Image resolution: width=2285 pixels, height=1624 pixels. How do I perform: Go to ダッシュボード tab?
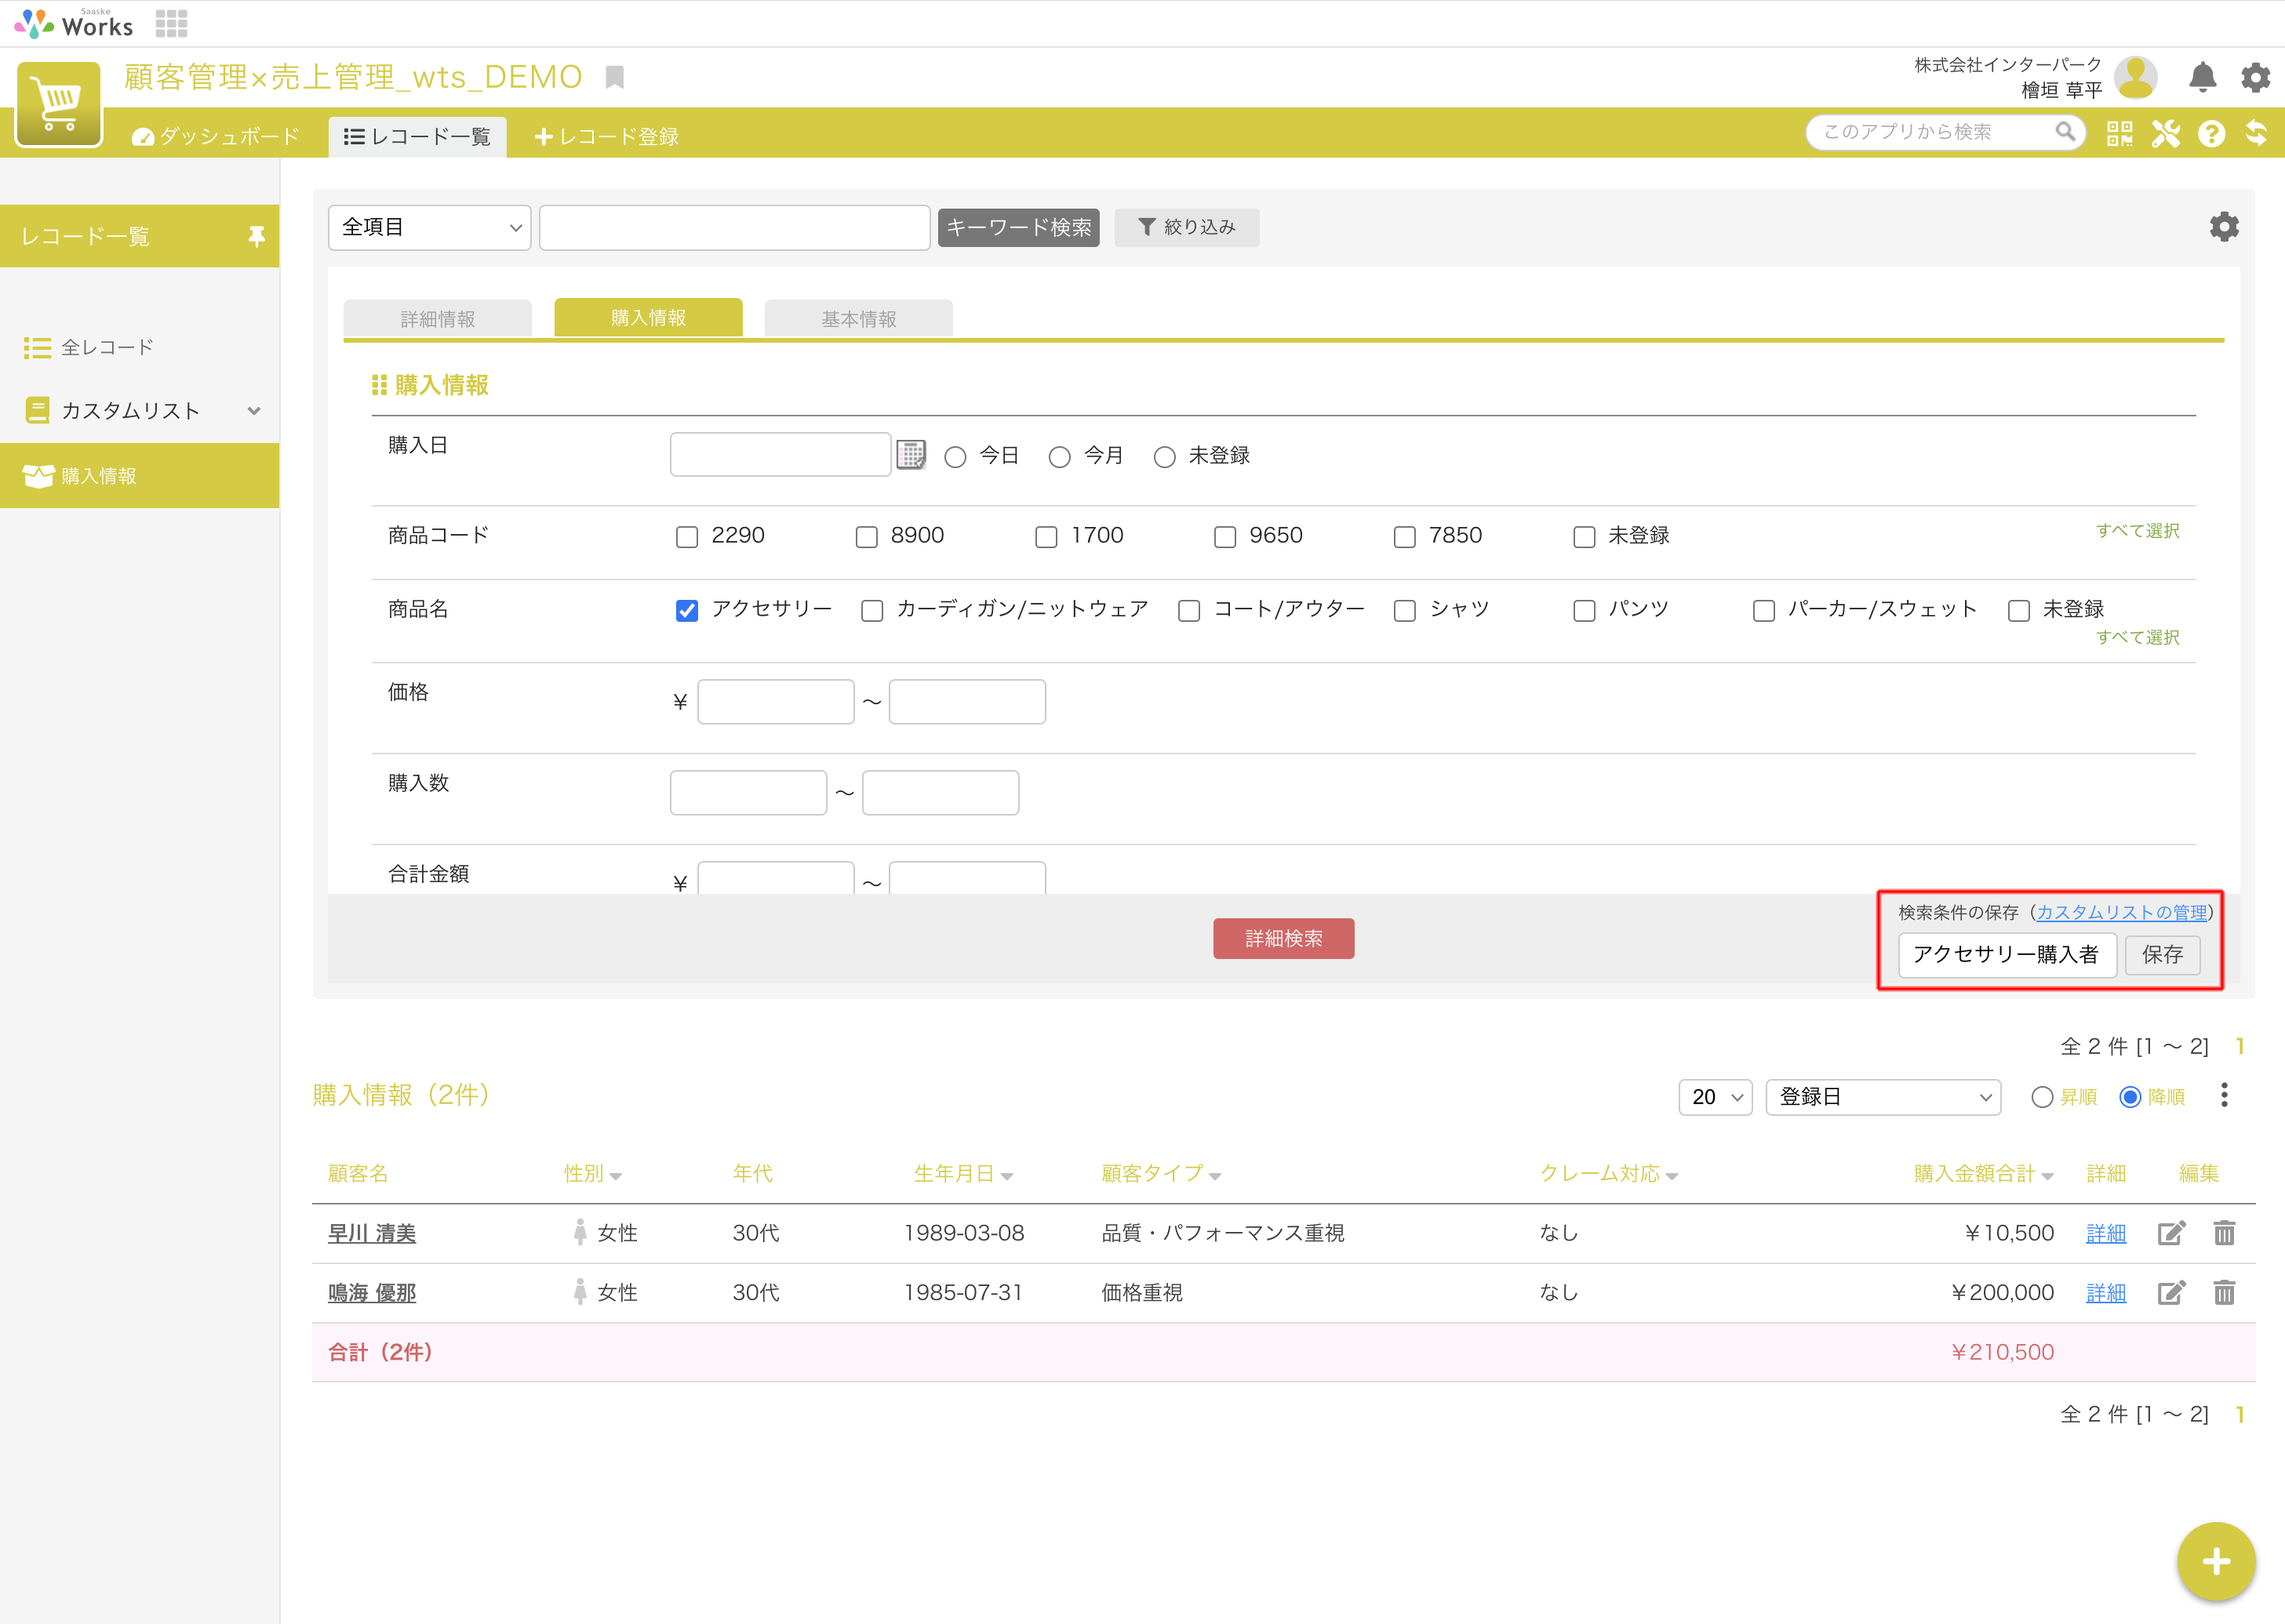pos(215,136)
